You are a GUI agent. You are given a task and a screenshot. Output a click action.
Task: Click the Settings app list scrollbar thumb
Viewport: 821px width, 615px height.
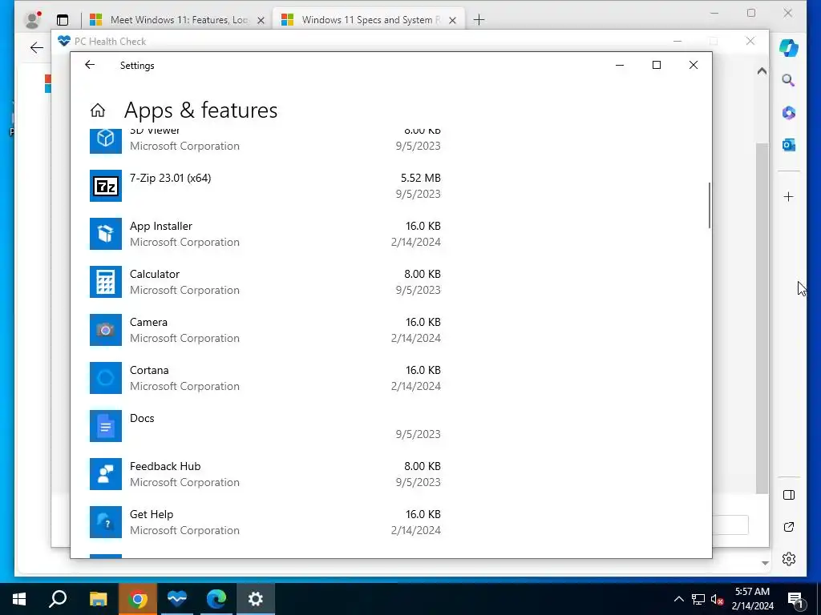710,205
